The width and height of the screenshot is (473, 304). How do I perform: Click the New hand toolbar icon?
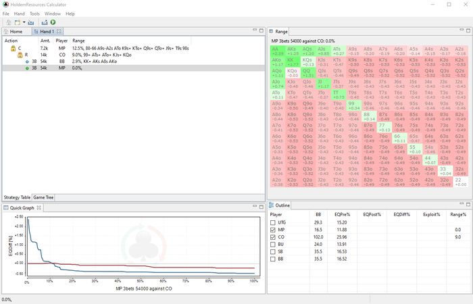click(x=17, y=22)
